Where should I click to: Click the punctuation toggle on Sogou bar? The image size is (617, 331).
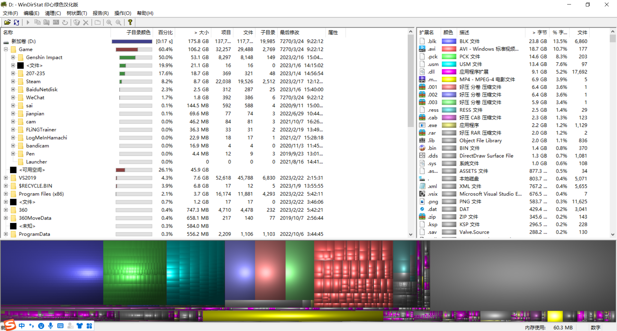(31, 326)
